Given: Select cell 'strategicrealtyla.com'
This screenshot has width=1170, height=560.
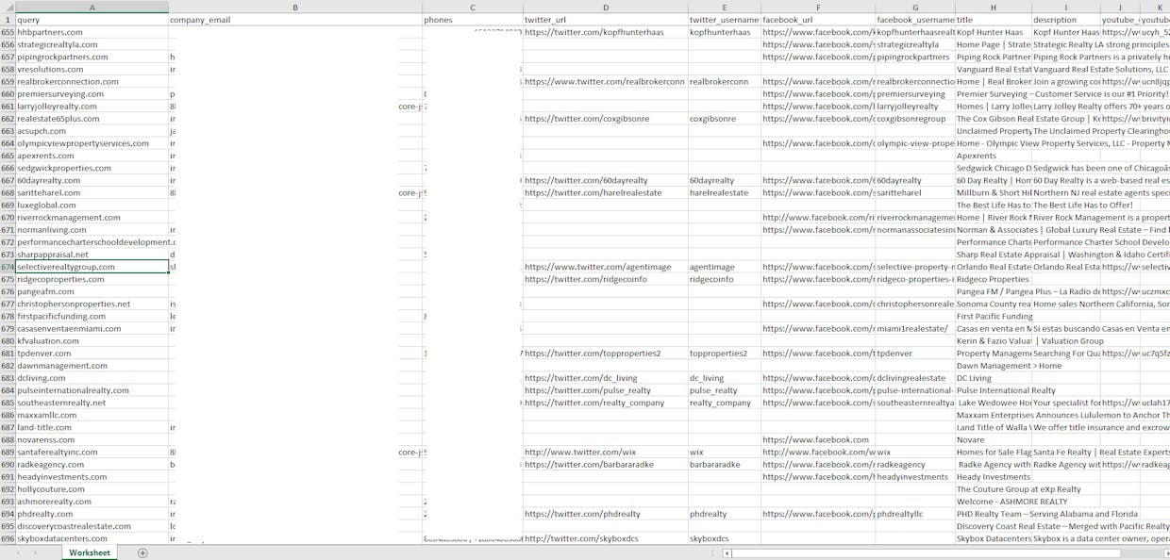Looking at the screenshot, I should 92,44.
